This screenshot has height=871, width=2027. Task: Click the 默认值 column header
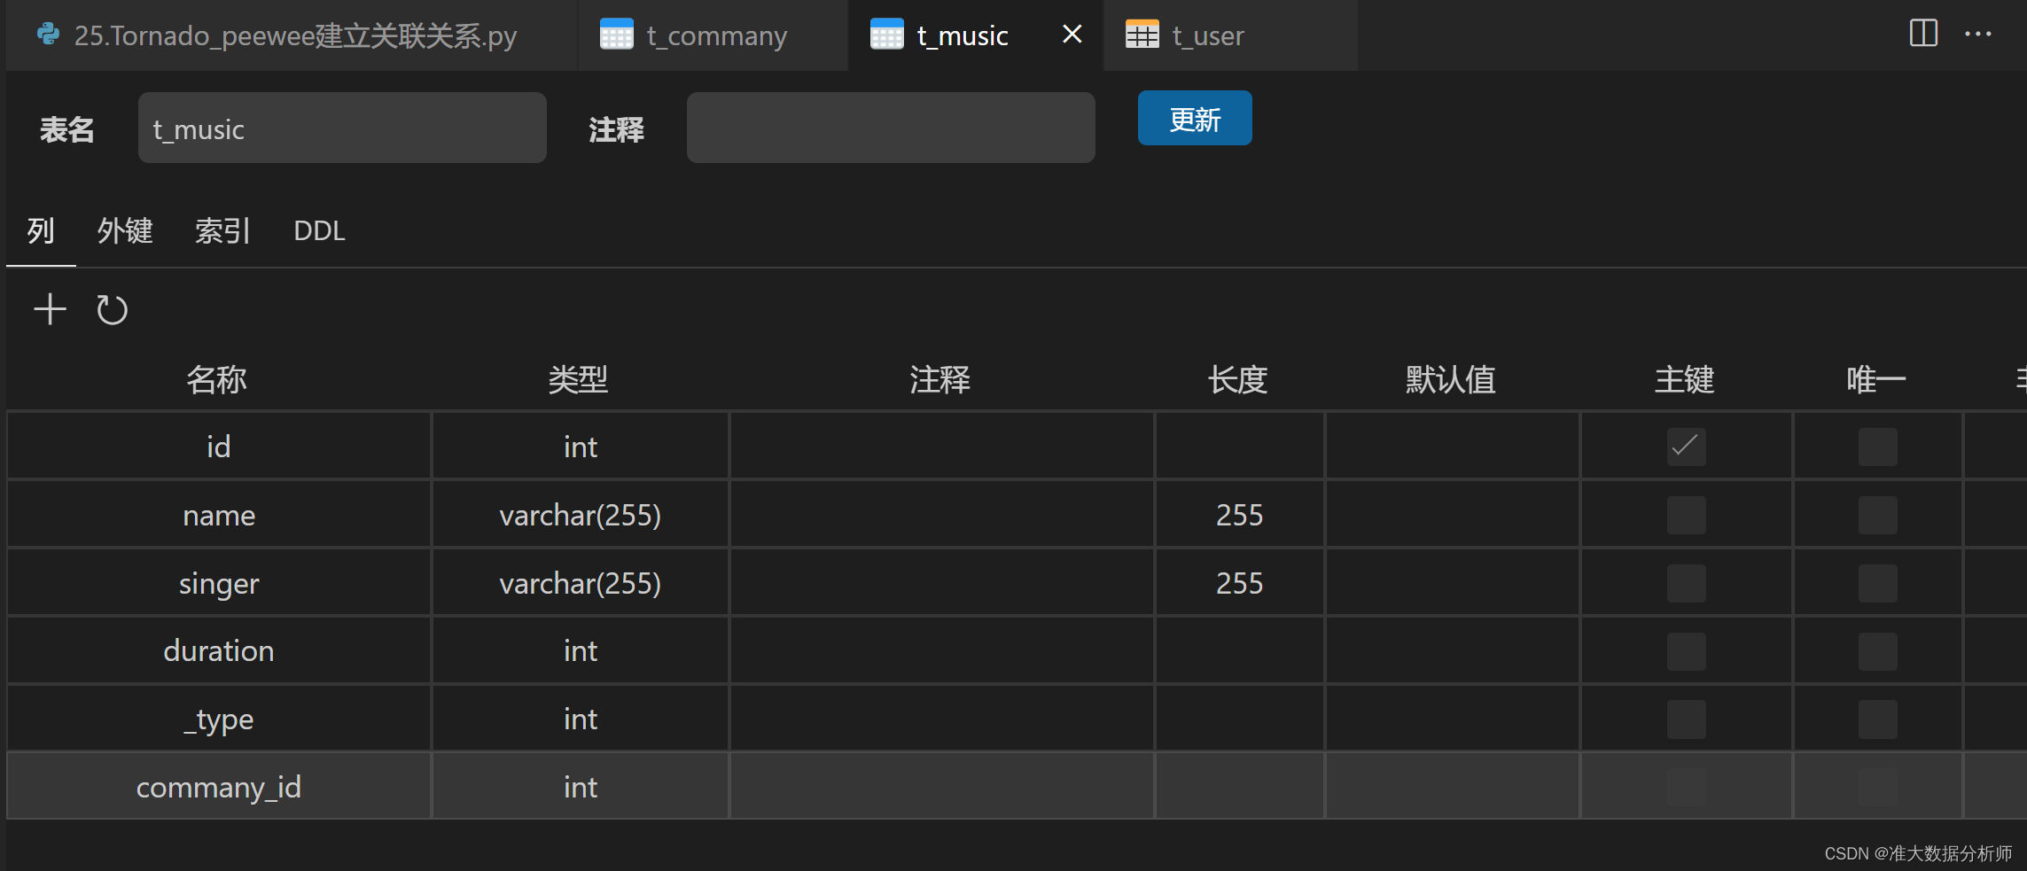point(1451,380)
